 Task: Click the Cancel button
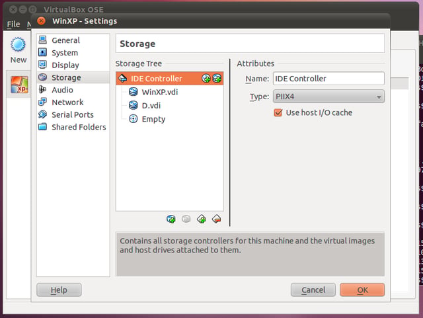click(x=313, y=290)
